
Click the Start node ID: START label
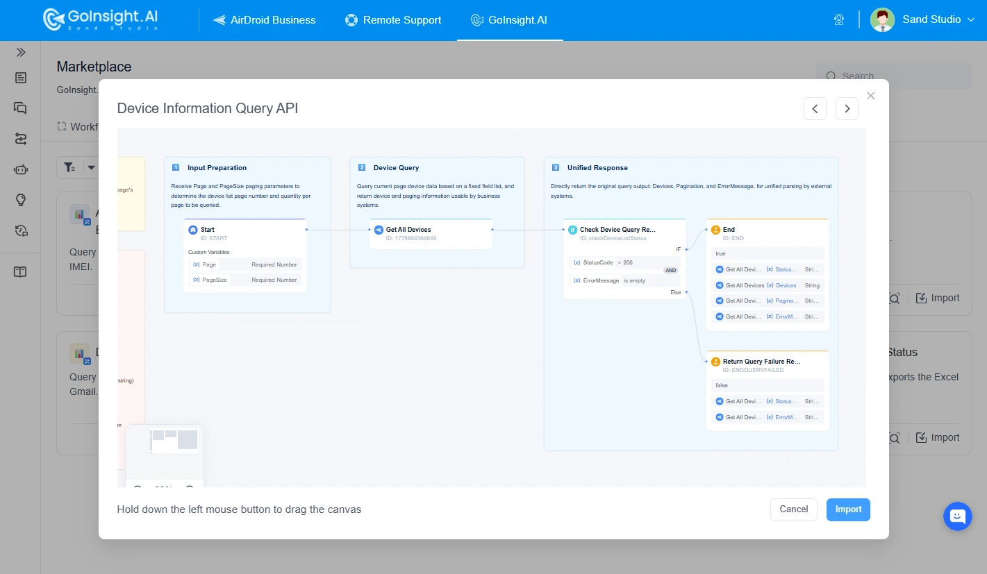point(214,238)
